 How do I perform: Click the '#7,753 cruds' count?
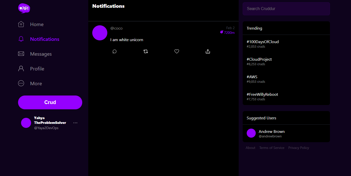[x=256, y=99]
